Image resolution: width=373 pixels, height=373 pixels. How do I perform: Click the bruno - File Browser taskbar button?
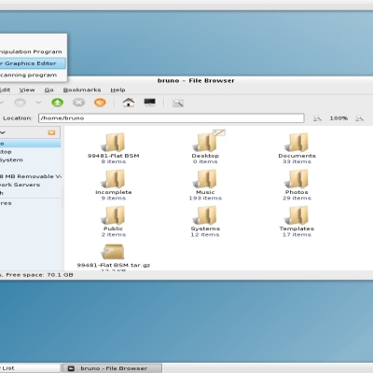(112, 368)
